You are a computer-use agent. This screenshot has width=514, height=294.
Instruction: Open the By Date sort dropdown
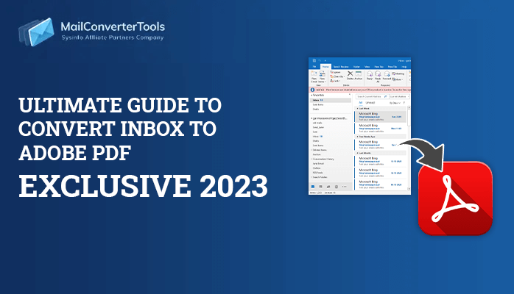pos(395,103)
